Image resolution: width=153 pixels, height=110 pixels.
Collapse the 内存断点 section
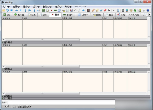pos(3,69)
